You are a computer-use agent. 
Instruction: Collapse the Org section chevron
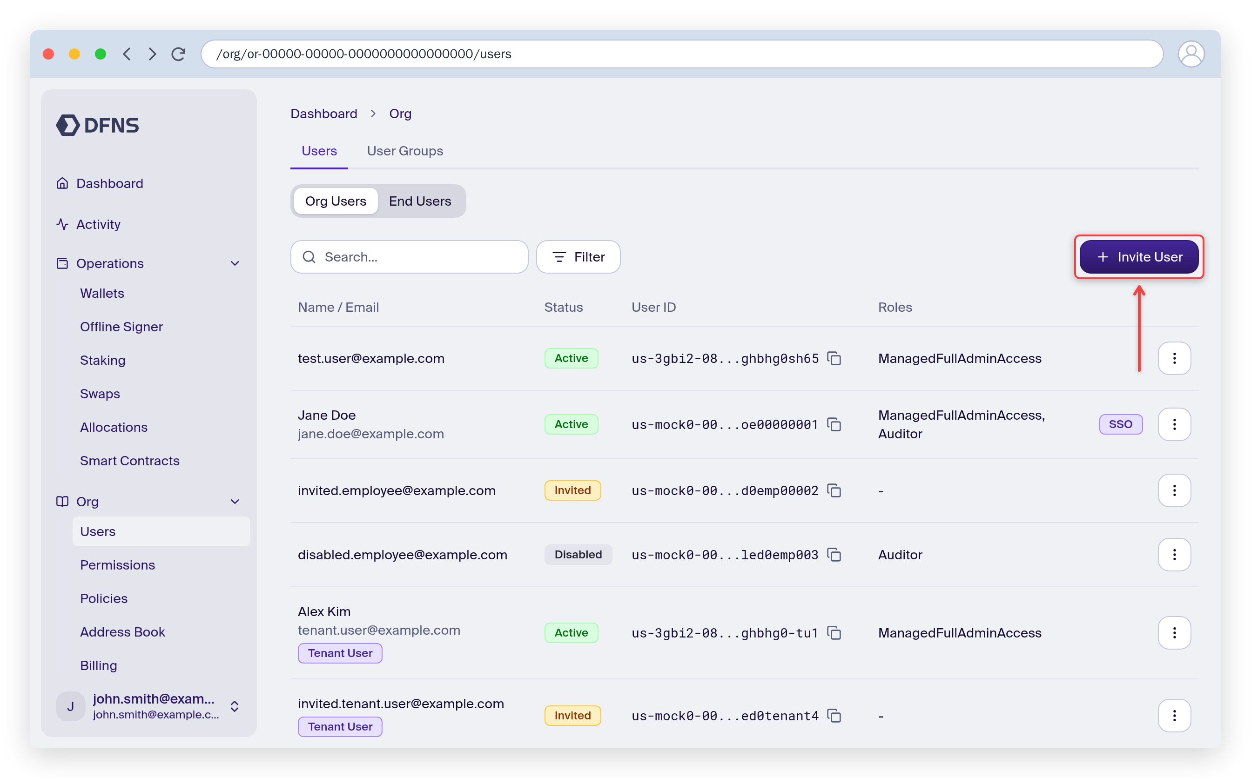235,502
